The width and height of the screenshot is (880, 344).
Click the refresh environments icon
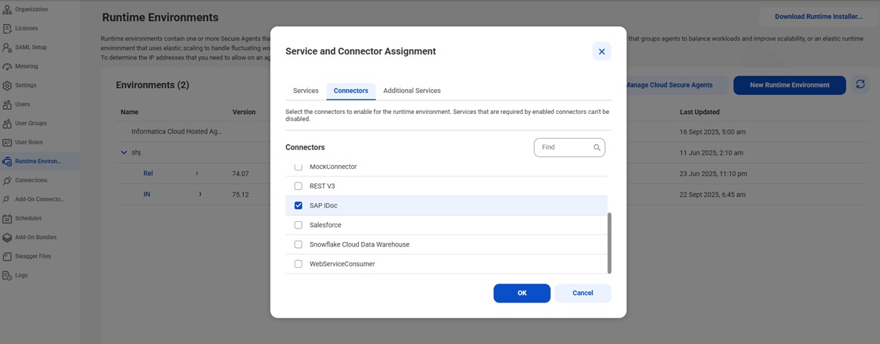point(860,85)
